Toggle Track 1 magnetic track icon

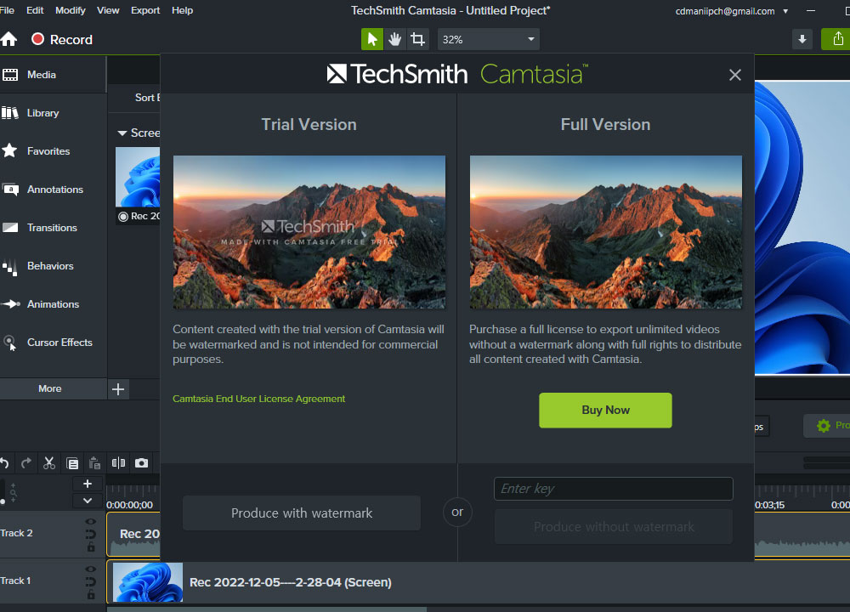pos(91,581)
